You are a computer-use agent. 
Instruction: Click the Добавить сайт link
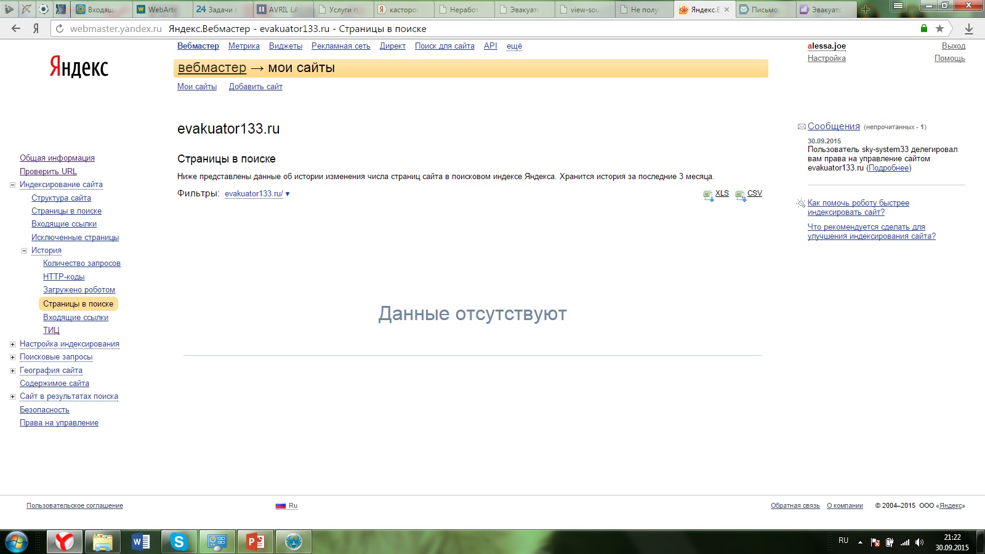tap(255, 87)
